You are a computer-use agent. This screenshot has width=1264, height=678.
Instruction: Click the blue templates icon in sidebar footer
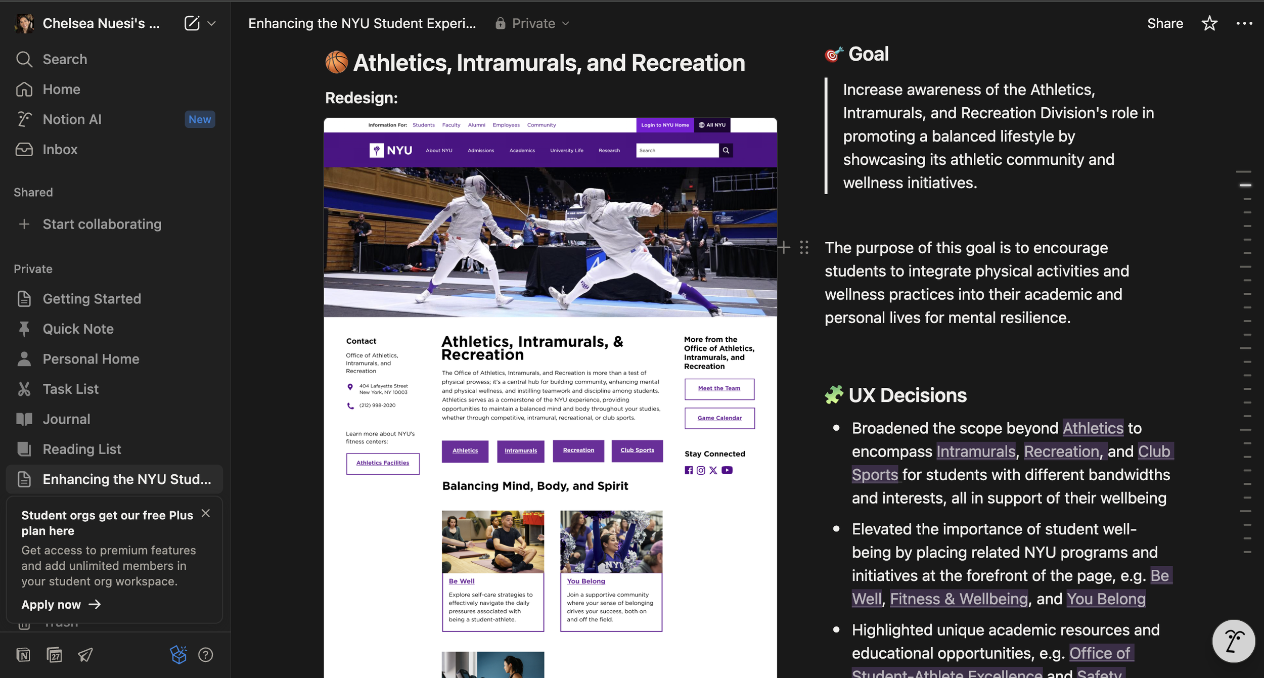point(178,655)
